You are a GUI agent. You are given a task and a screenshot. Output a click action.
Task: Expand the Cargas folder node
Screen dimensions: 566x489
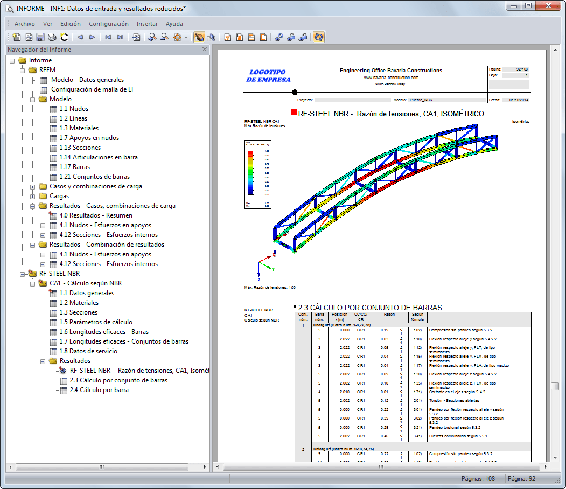(33, 196)
